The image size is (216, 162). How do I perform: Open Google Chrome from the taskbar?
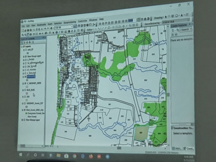(74, 156)
